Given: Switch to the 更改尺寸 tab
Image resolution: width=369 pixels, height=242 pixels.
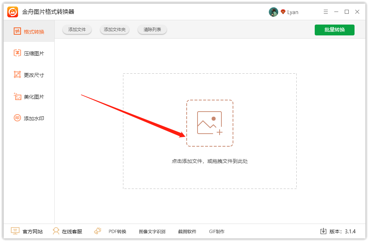Looking at the screenshot, I should (29, 75).
